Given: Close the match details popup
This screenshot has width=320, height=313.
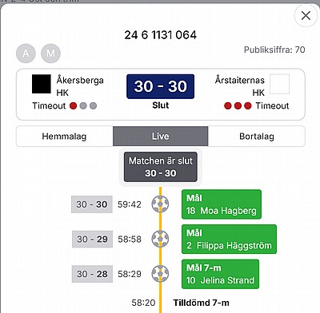Looking at the screenshot, I should pos(306,15).
